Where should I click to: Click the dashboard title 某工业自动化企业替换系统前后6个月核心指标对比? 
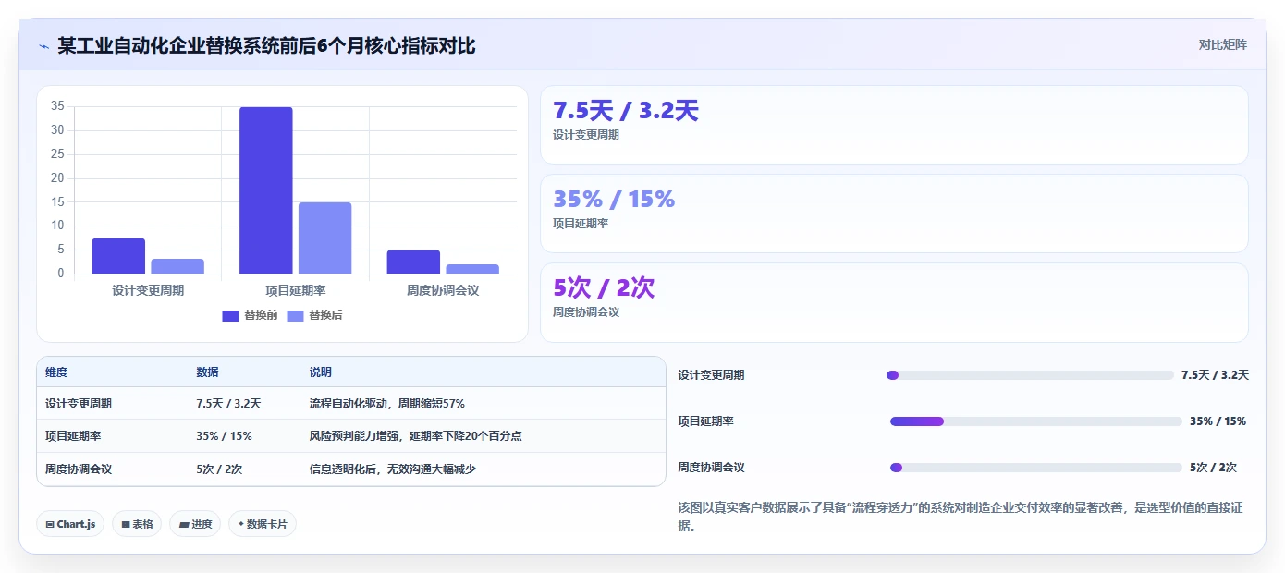point(266,45)
